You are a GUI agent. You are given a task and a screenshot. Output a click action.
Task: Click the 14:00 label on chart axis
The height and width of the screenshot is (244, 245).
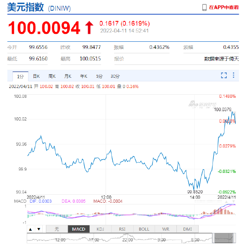195,197
